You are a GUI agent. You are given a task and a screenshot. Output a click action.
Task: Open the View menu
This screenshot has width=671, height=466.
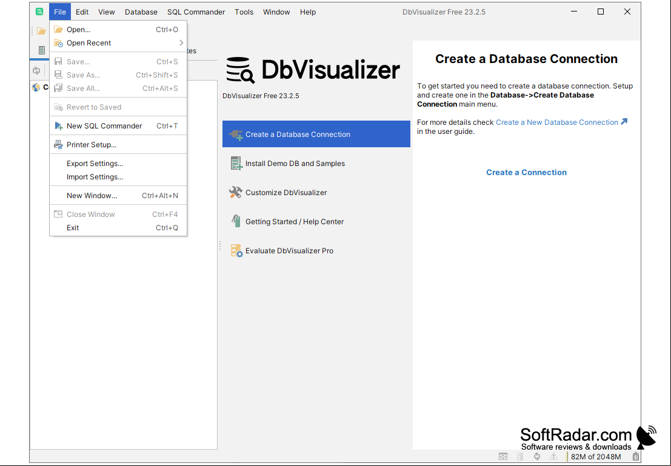click(107, 12)
